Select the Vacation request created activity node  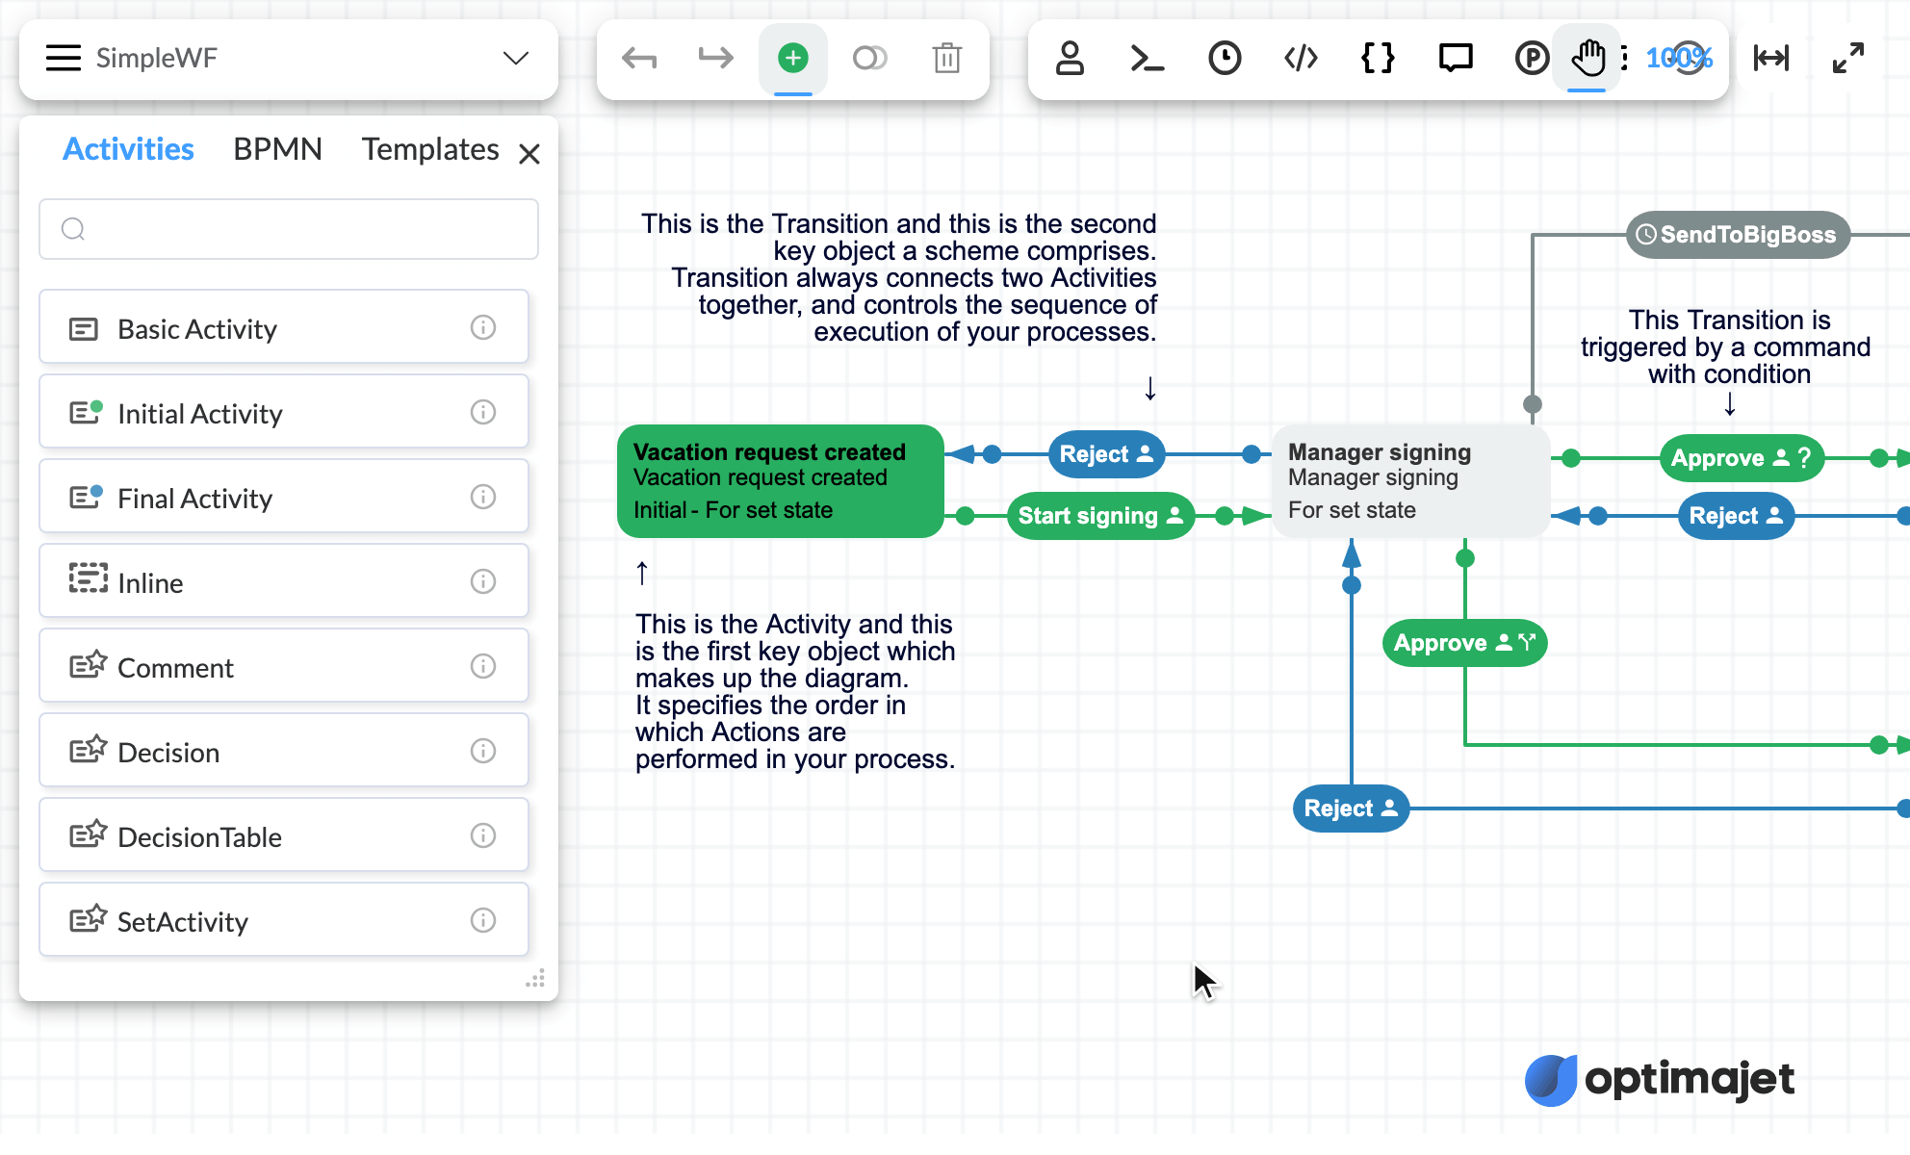[x=780, y=481]
